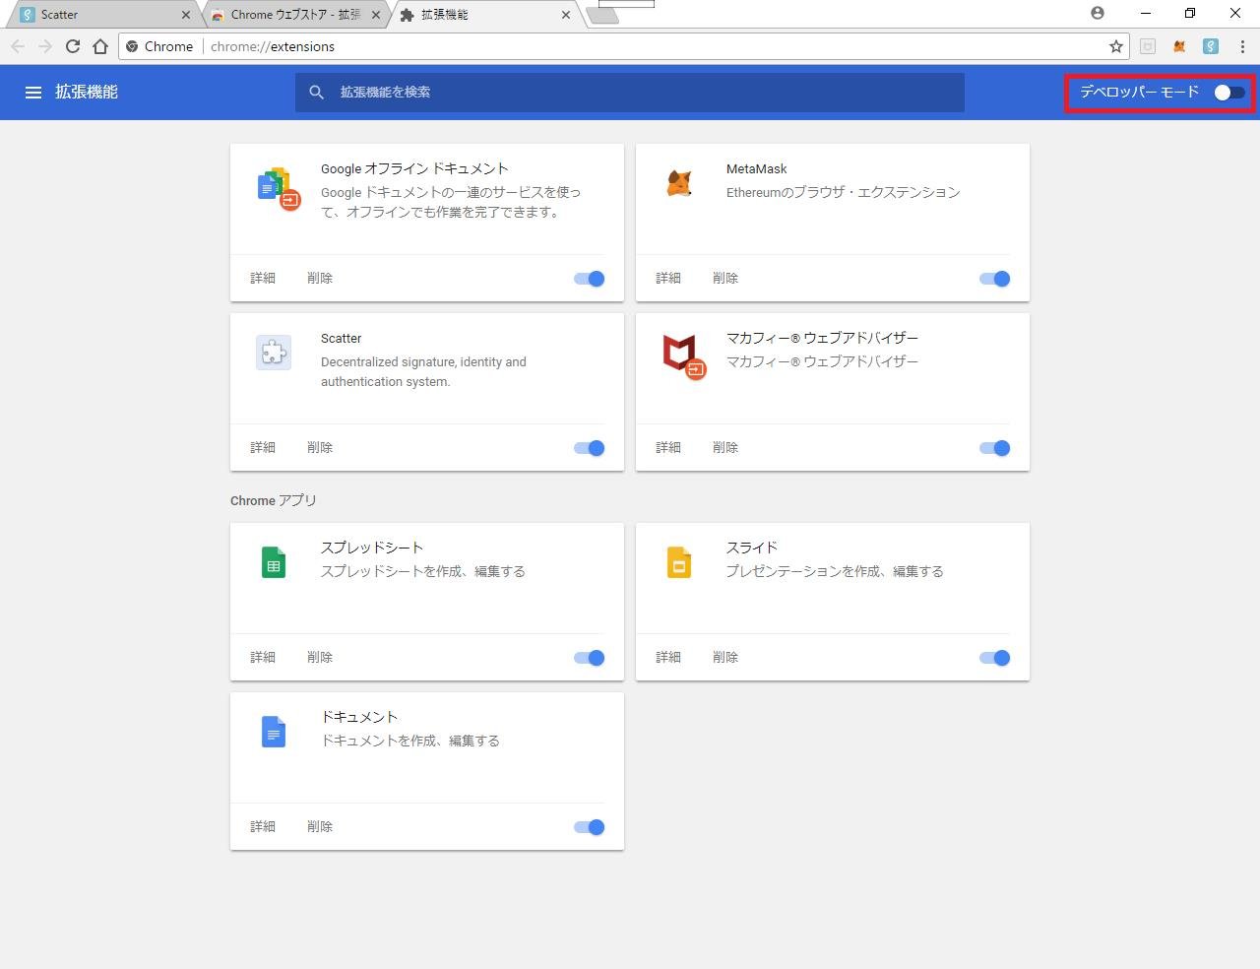Click the Scatter extension name
The width and height of the screenshot is (1260, 969).
coord(342,339)
